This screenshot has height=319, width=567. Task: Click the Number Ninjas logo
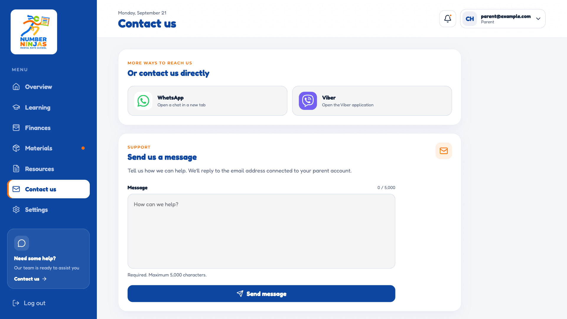(x=34, y=32)
